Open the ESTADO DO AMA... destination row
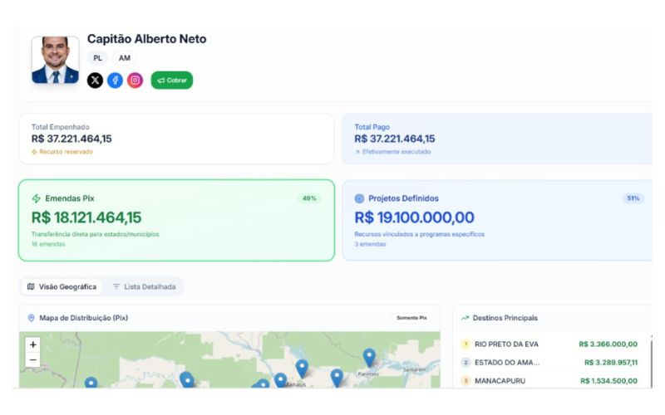This screenshot has height=415, width=665. [549, 363]
